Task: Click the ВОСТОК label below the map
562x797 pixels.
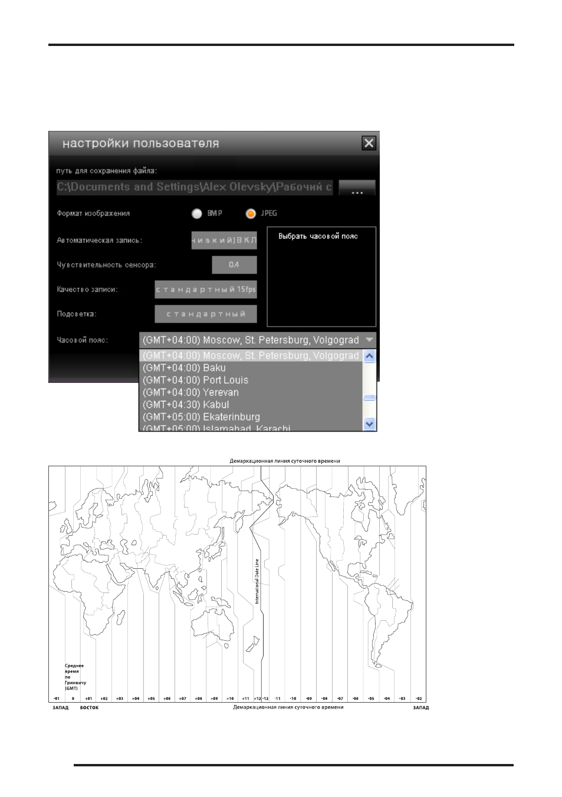Action: click(x=89, y=707)
